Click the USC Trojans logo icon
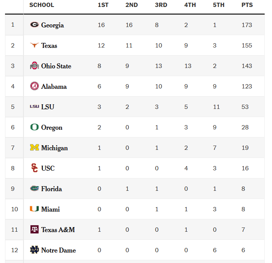 pyautogui.click(x=34, y=168)
